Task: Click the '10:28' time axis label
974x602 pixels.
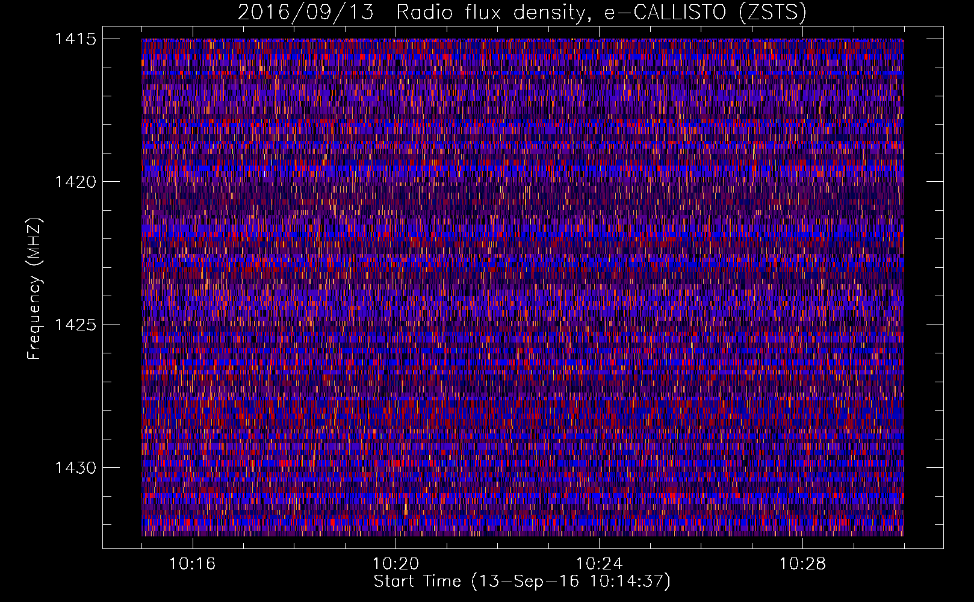Action: 803,564
